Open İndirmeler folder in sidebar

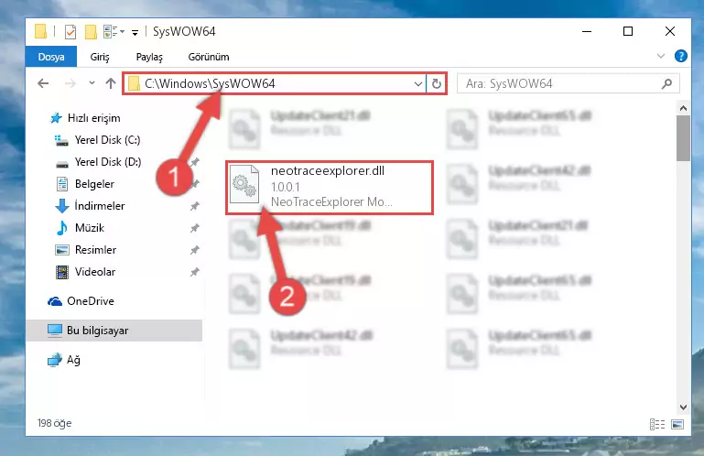pos(99,206)
